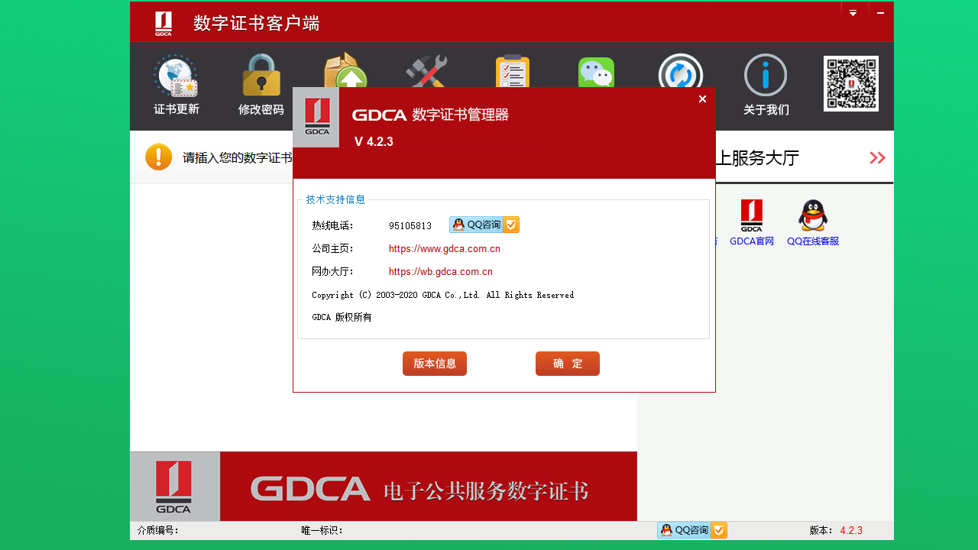
Task: Open 关于我们 via the info icon
Action: (766, 73)
